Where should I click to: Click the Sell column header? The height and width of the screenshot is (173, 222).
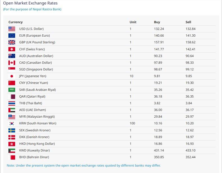pos(188,22)
